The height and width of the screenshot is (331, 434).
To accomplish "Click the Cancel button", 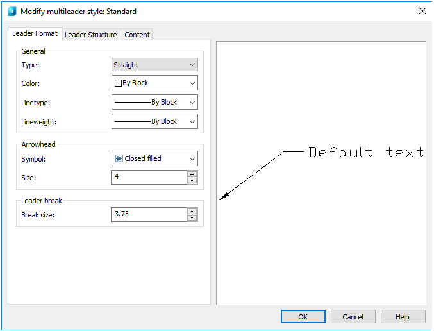I will 353,317.
